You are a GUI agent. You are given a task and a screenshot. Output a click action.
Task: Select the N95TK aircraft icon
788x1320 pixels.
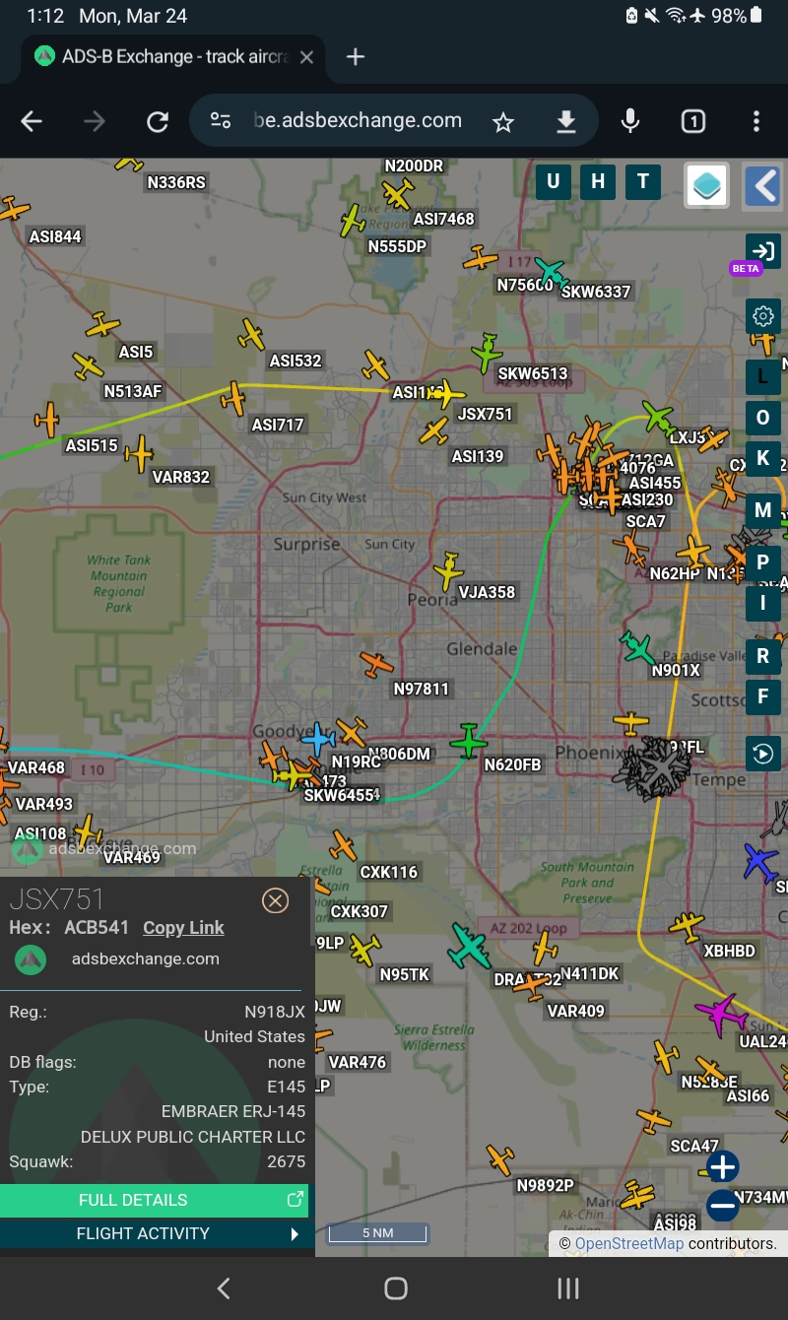tap(364, 950)
